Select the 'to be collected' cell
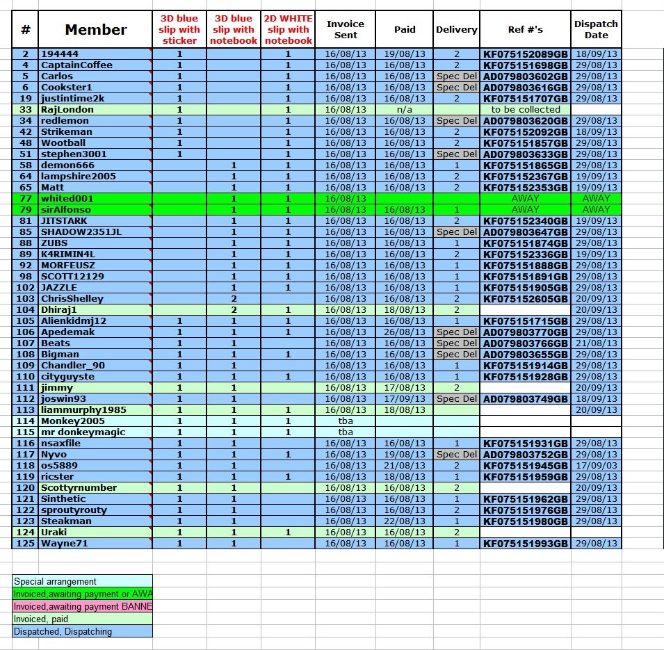Image resolution: width=664 pixels, height=650 pixels. [525, 110]
